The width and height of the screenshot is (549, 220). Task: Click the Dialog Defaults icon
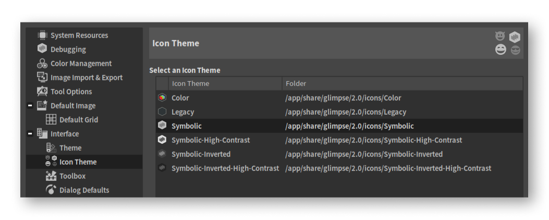[51, 190]
